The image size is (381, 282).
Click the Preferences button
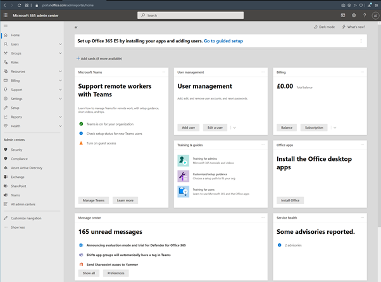116,273
